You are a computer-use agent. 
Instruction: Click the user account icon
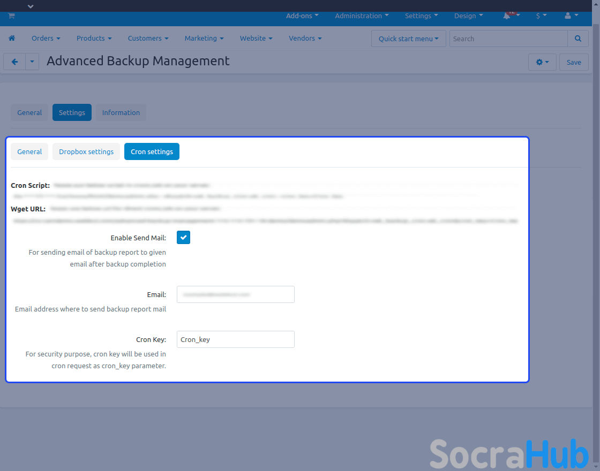[568, 16]
